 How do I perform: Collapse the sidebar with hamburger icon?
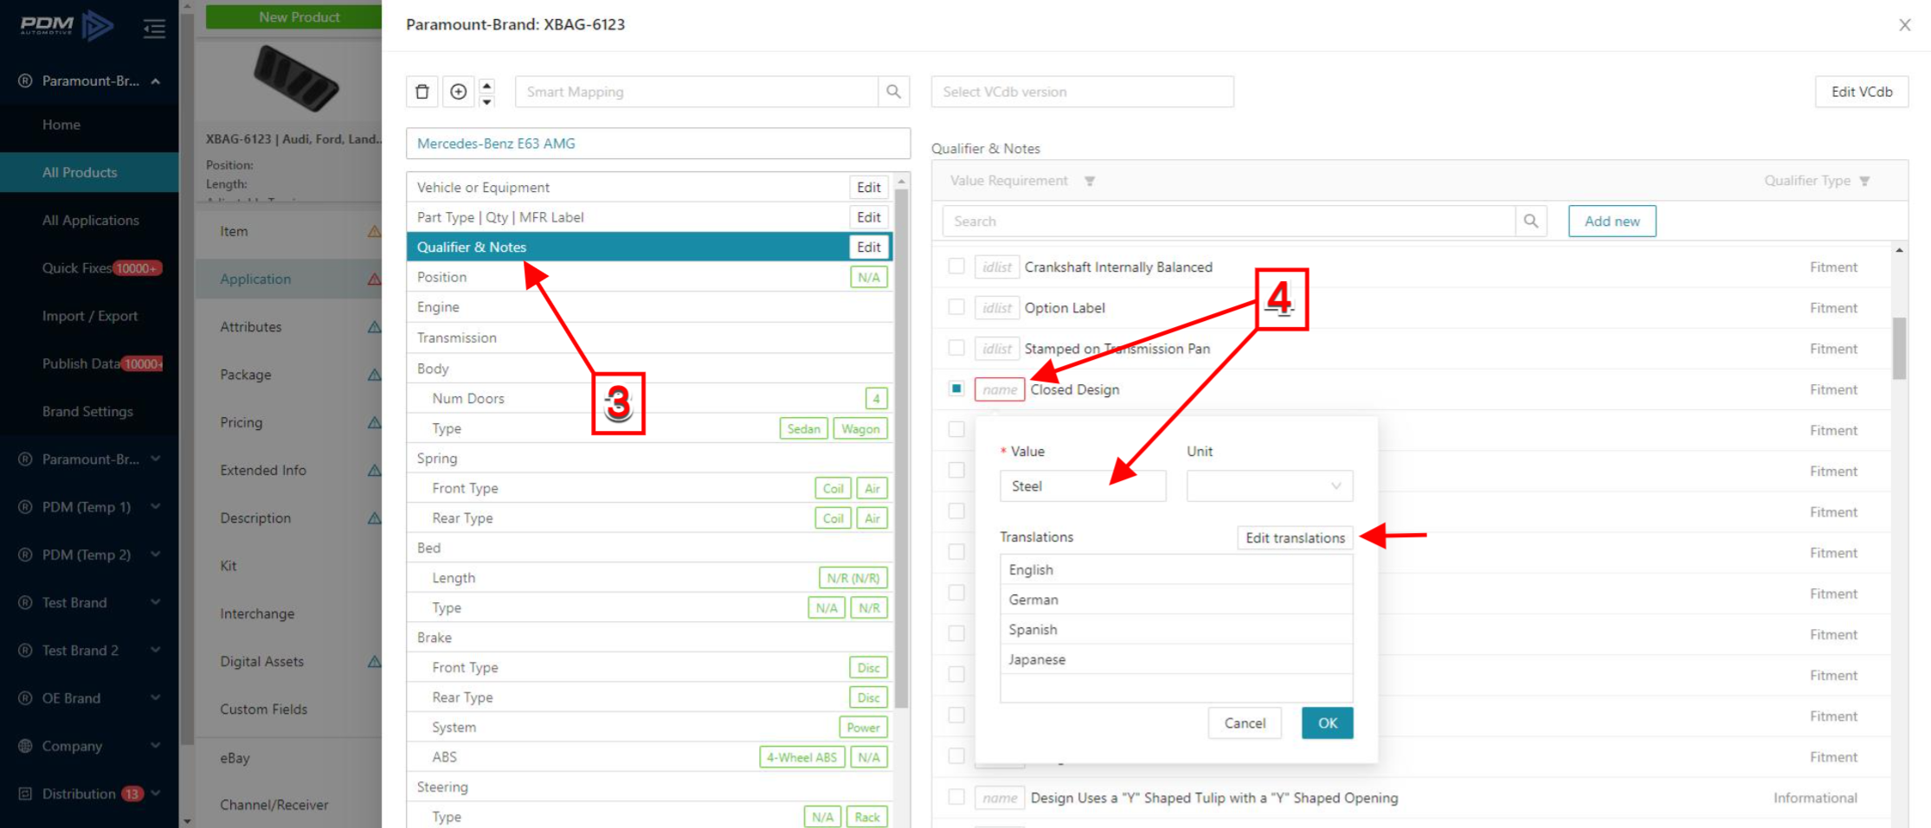pos(154,29)
